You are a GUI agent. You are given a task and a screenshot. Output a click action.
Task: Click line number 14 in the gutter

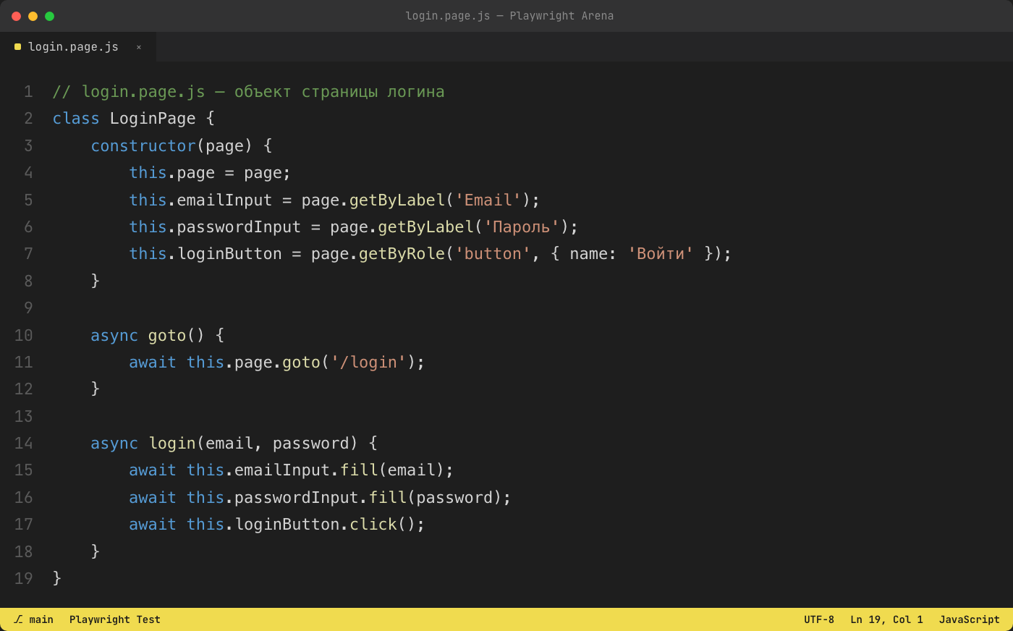[24, 443]
